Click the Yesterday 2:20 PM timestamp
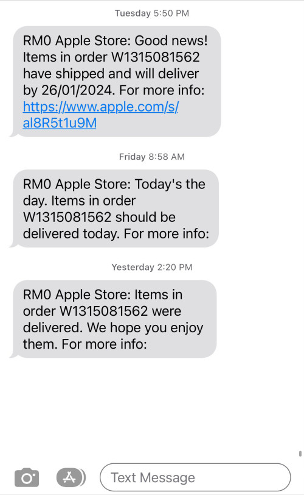Screen dimensions: 304x495 [151, 267]
